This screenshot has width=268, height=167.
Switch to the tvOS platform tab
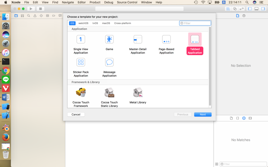(95, 23)
